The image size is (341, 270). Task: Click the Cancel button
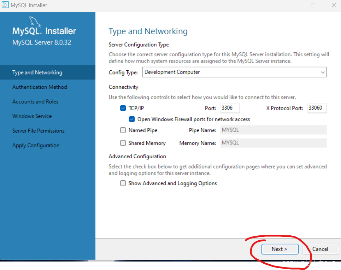point(320,249)
